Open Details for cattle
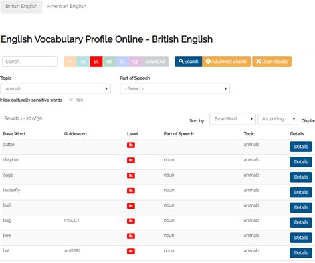315x263 pixels. [x=301, y=147]
